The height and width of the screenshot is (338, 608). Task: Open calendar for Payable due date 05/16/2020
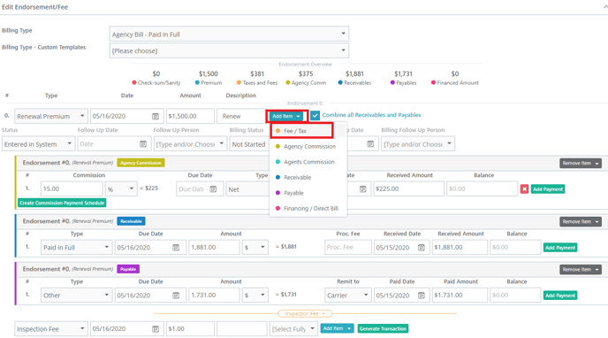[x=176, y=296]
